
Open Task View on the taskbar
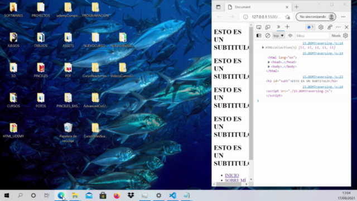(x=47, y=195)
